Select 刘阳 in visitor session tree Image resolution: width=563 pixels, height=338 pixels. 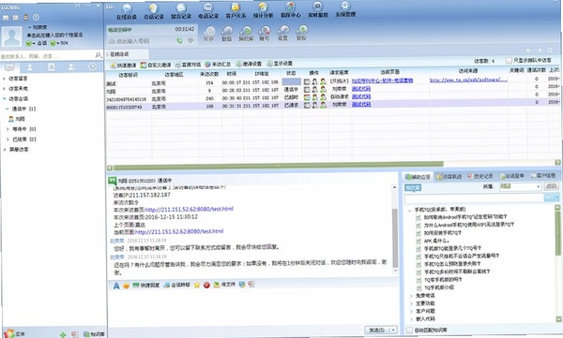click(x=17, y=119)
